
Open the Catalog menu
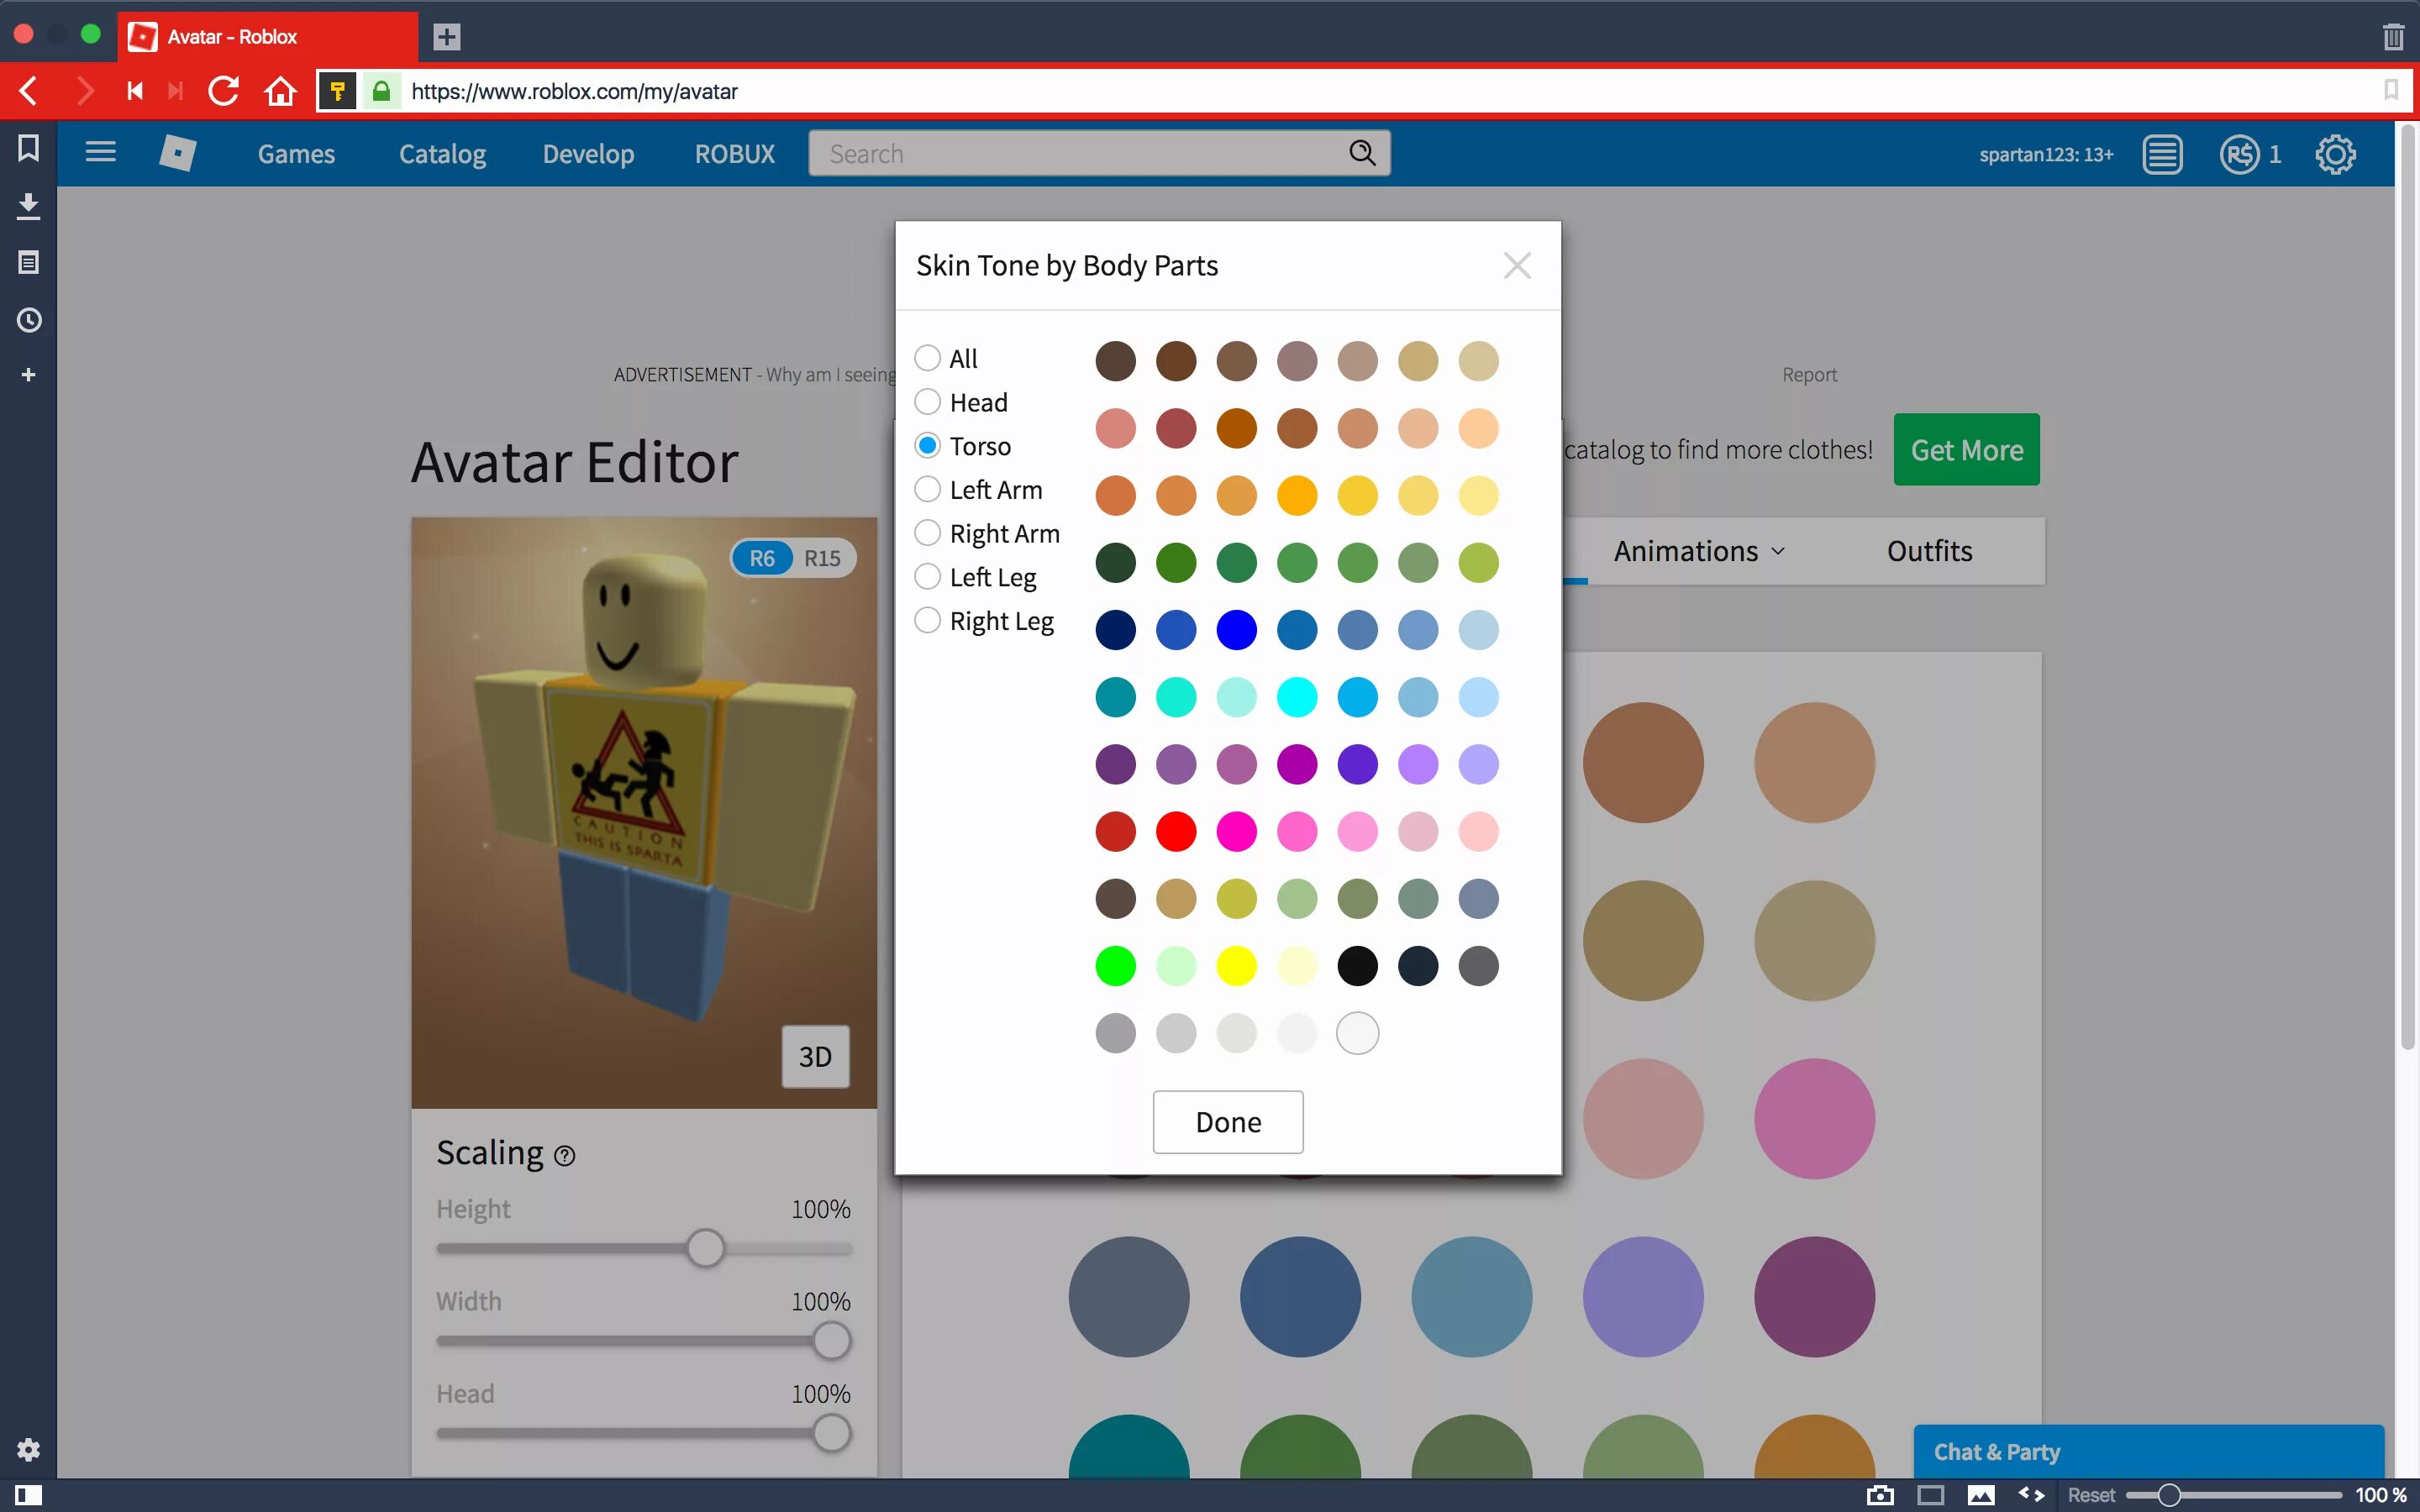pyautogui.click(x=442, y=153)
